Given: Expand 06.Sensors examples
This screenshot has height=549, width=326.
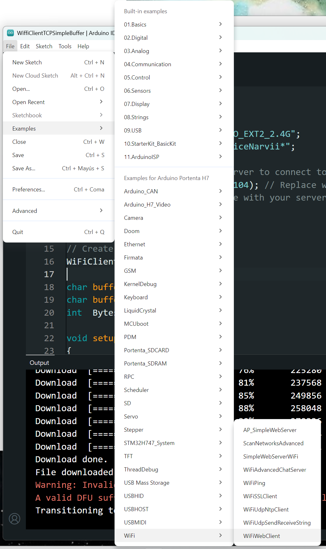Looking at the screenshot, I should pyautogui.click(x=174, y=91).
